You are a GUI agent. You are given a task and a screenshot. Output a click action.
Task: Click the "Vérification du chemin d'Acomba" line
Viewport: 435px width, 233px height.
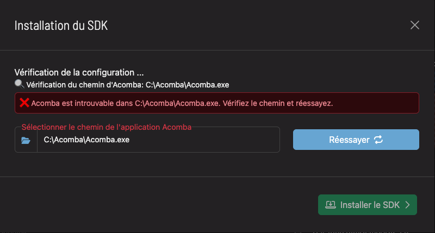[x=84, y=85]
